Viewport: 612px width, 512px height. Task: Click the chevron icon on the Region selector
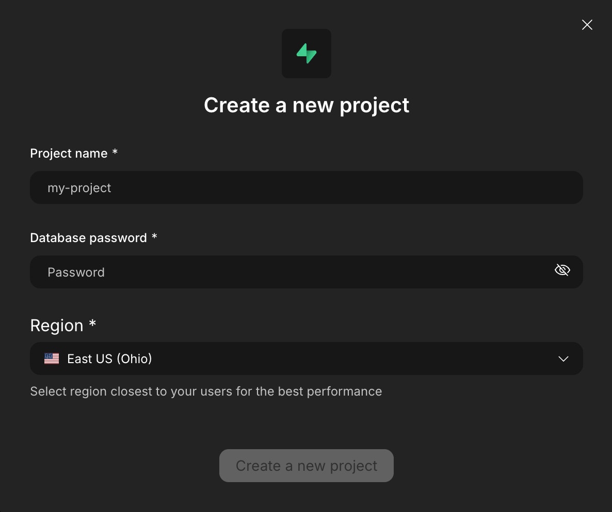pyautogui.click(x=563, y=359)
